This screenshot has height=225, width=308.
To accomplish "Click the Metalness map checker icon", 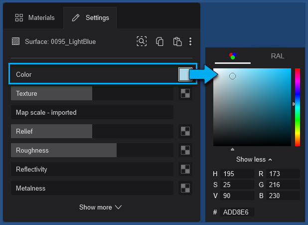I will (185, 188).
